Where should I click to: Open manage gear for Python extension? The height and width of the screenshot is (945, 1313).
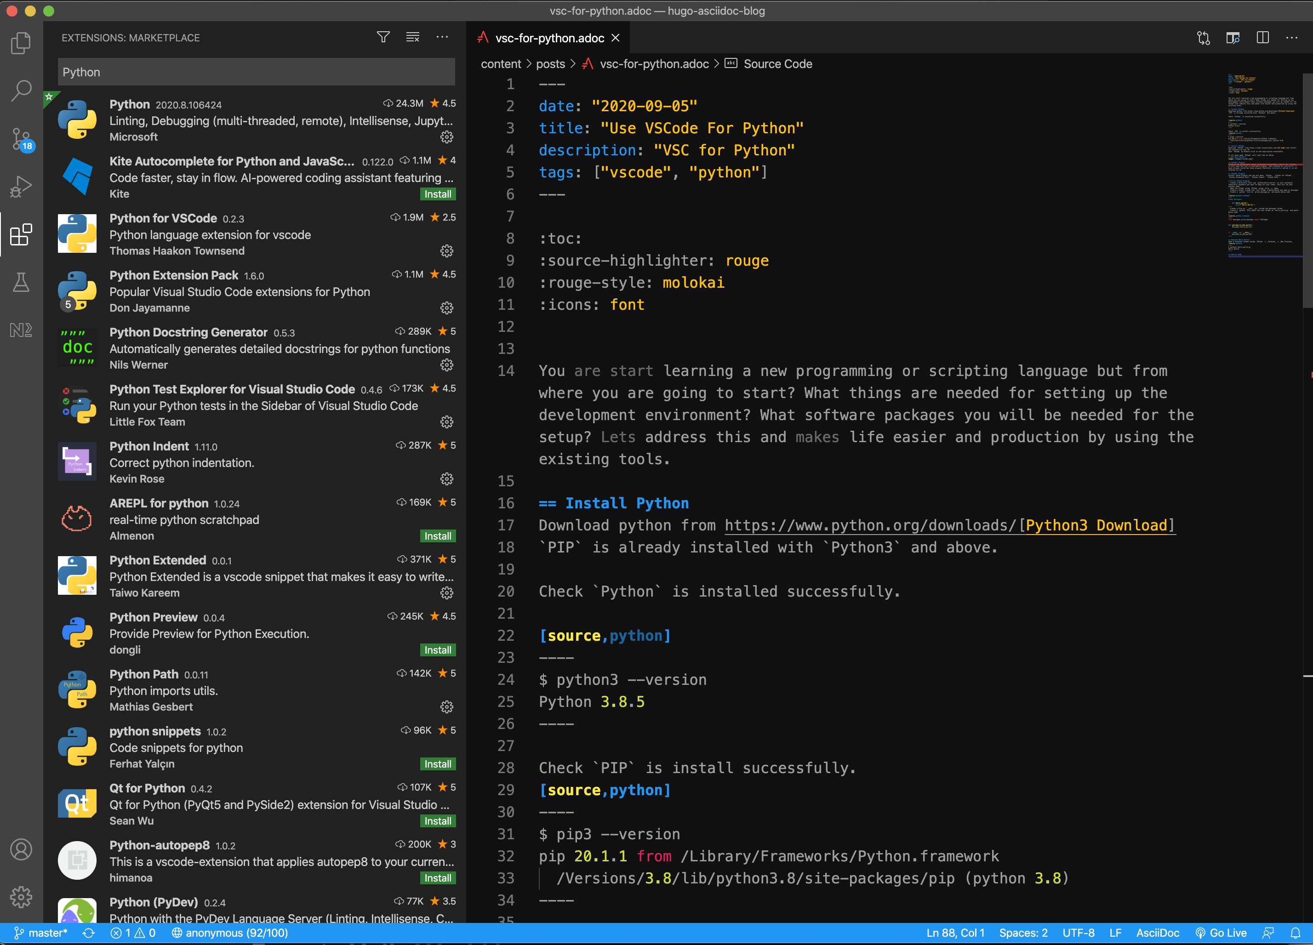(446, 137)
